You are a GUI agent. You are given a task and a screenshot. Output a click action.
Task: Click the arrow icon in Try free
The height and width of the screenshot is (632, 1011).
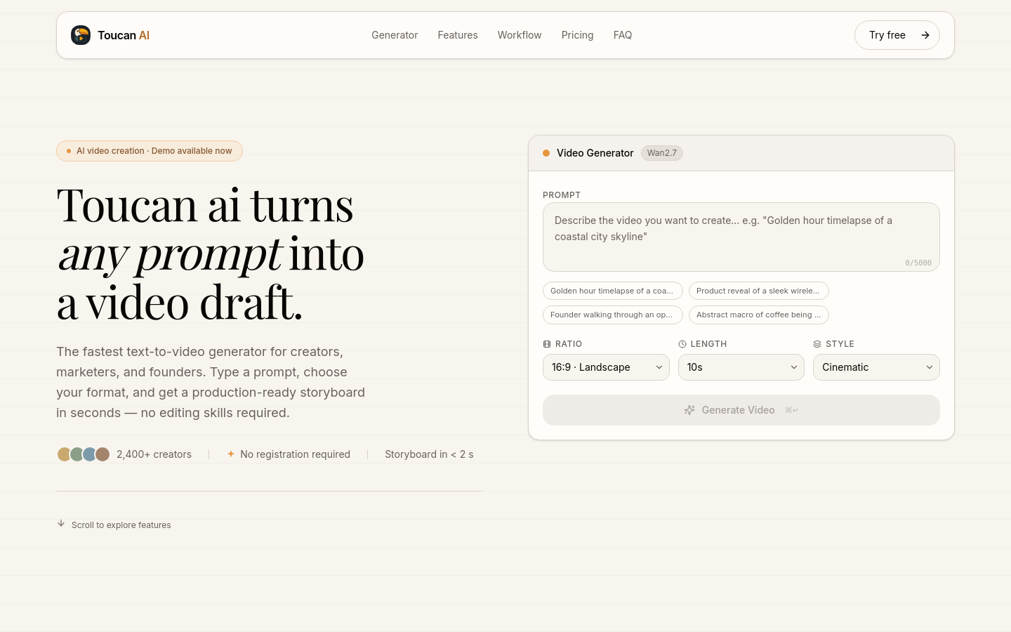[x=925, y=35]
